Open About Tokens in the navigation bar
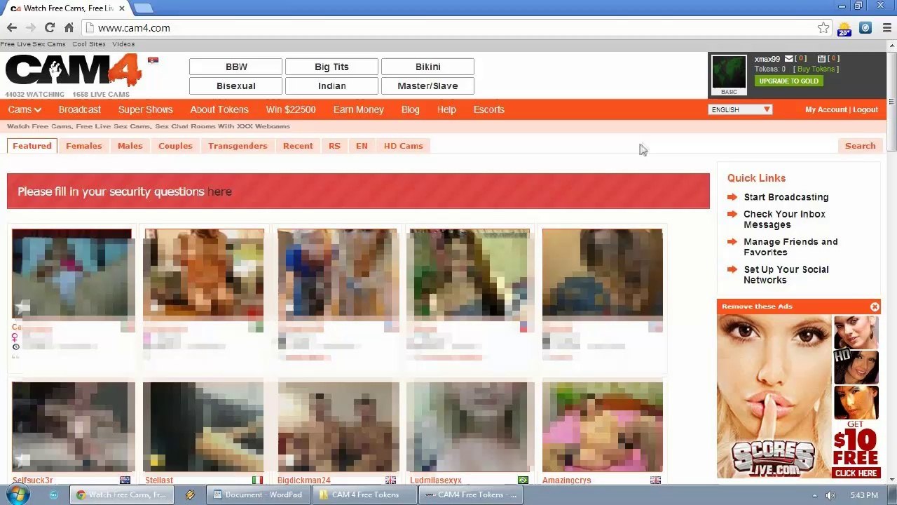 point(219,109)
